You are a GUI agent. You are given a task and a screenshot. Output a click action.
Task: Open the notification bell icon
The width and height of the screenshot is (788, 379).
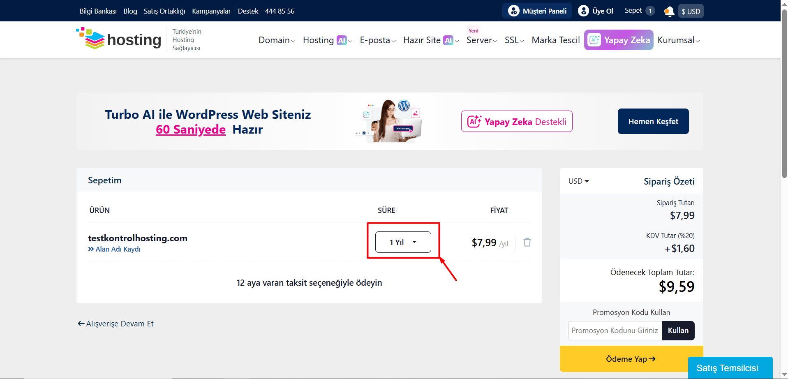point(669,11)
